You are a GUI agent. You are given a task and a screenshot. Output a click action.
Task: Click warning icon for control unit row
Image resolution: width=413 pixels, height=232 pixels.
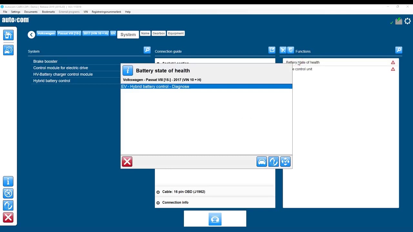[393, 69]
